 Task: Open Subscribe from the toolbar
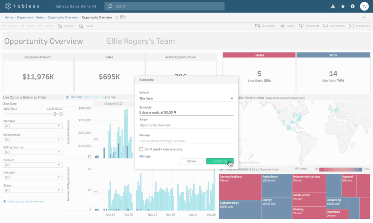click(265, 26)
